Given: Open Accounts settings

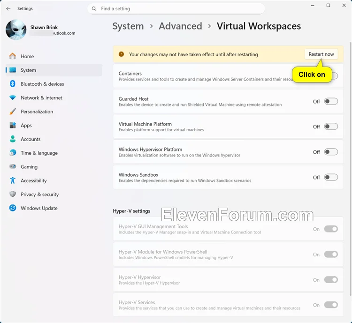Looking at the screenshot, I should pos(54,139).
